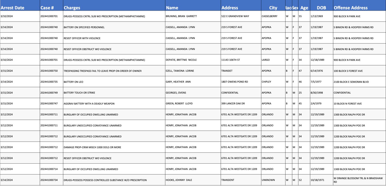386x186 pixels.
Task: Click the charge RESIST OFFICER WITH VIOLENCE
Action: pos(82,38)
